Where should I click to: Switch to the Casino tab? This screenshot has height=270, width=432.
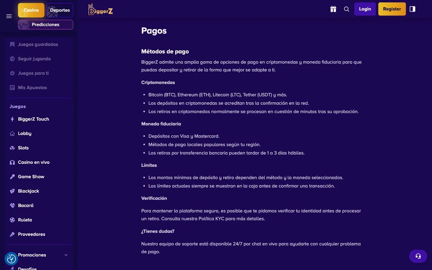[31, 10]
